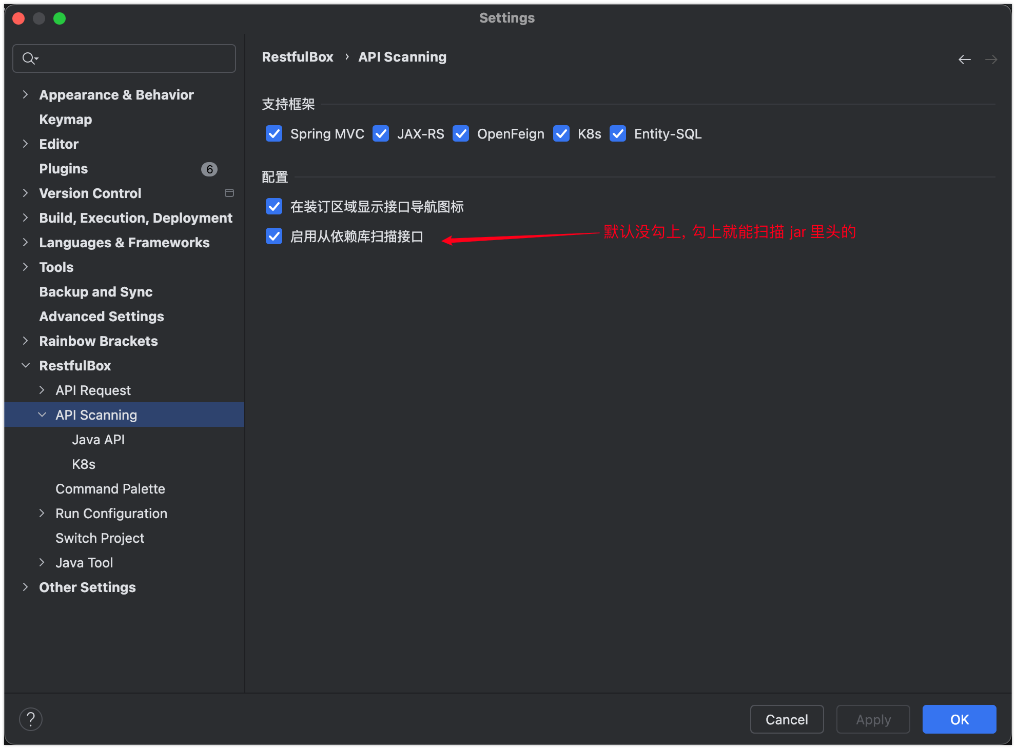Toggle the K8s framework checkbox
1016x749 pixels.
(561, 134)
